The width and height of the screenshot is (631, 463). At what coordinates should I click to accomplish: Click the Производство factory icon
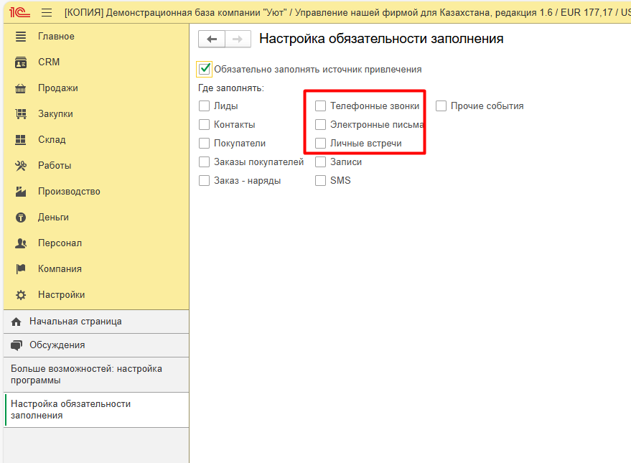click(x=21, y=192)
